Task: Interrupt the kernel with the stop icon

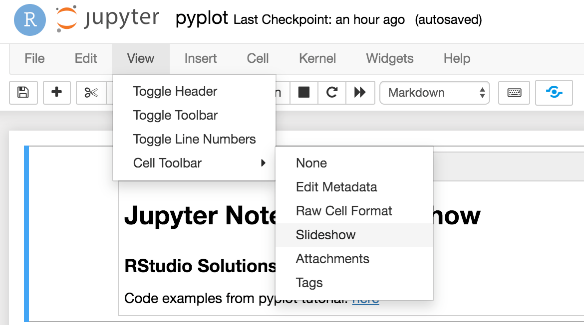Action: (304, 93)
